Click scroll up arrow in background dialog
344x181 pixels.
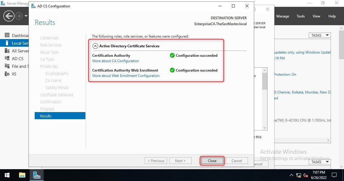click(265, 70)
